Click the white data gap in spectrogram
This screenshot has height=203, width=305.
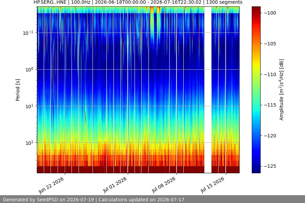pyautogui.click(x=208, y=90)
